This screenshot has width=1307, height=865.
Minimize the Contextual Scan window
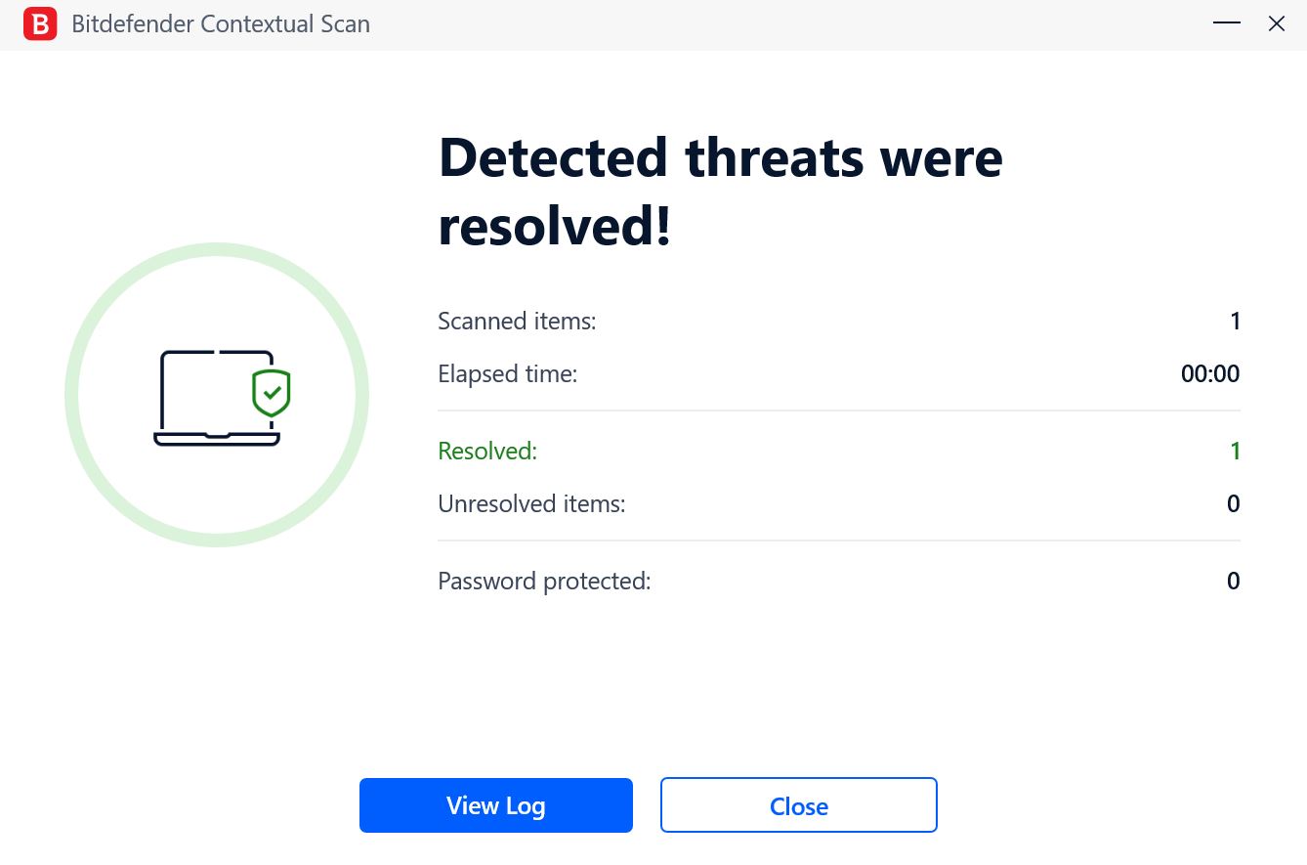pyautogui.click(x=1227, y=23)
